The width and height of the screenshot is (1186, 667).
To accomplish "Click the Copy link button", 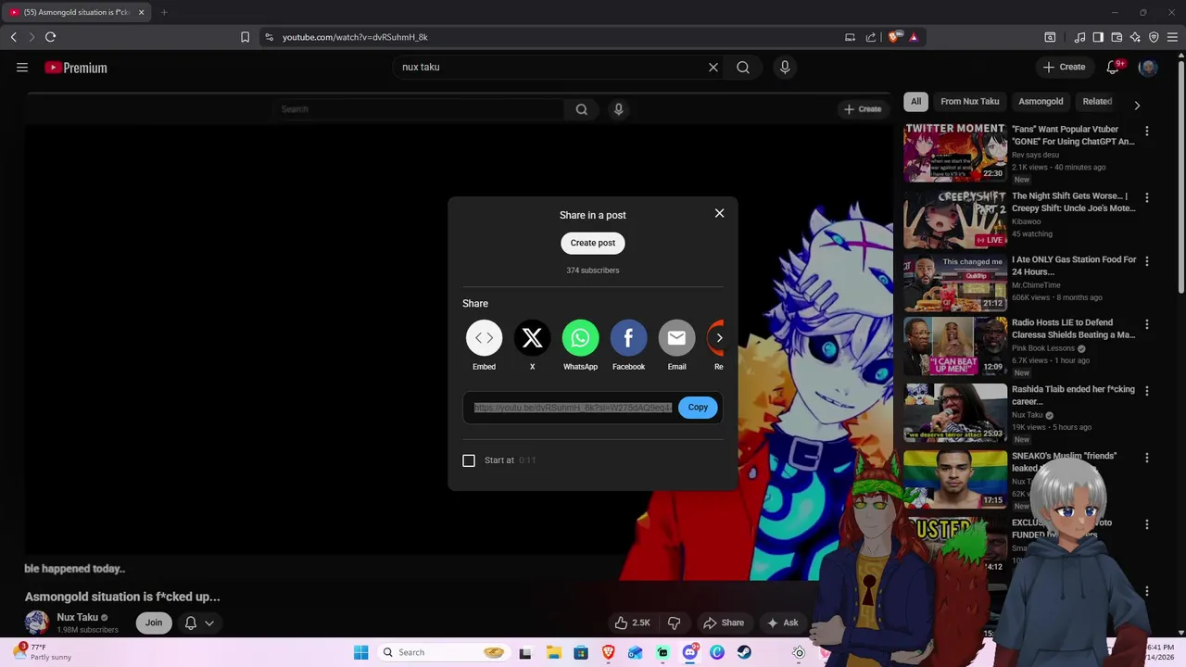I will tap(698, 408).
